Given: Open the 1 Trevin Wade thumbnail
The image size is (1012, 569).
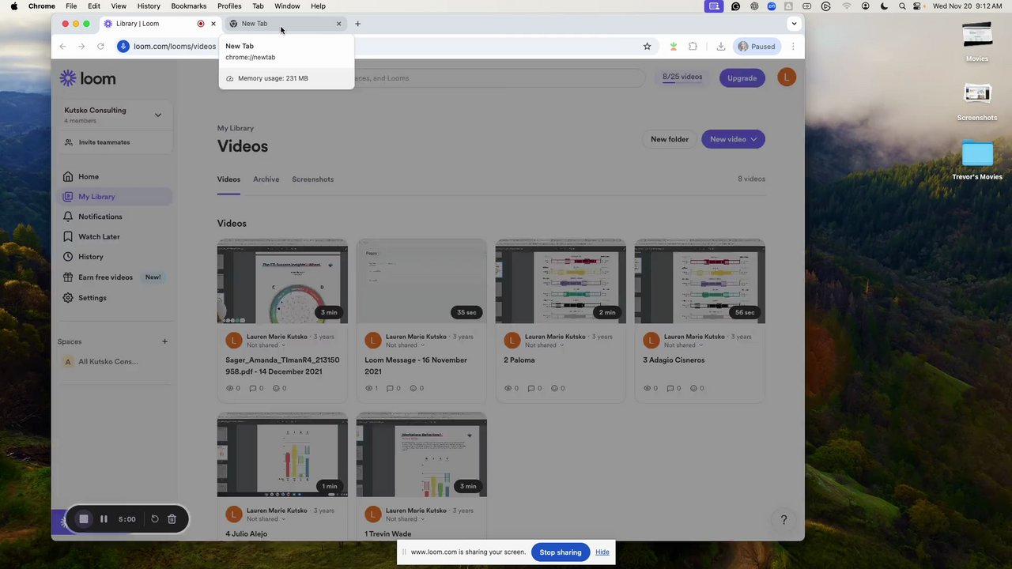Looking at the screenshot, I should (x=421, y=454).
